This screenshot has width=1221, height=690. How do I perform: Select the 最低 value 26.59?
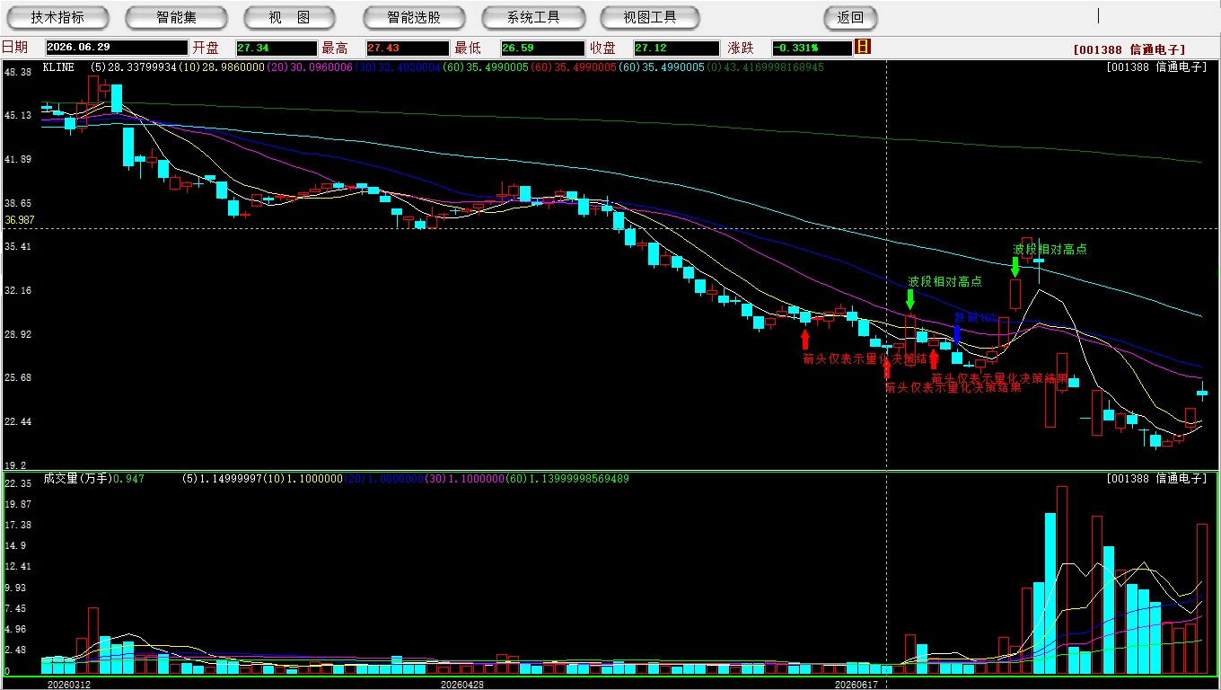coord(542,48)
